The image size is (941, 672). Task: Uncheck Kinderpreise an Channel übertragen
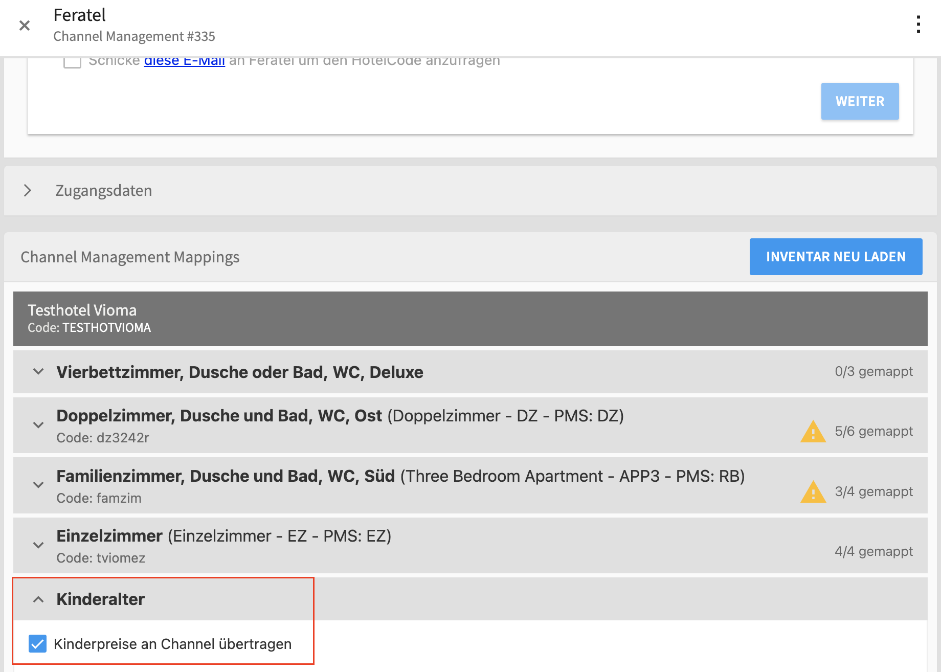[37, 644]
